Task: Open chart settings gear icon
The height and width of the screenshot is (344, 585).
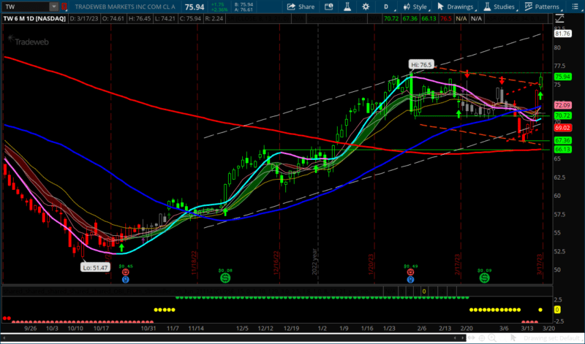Action: 366,7
